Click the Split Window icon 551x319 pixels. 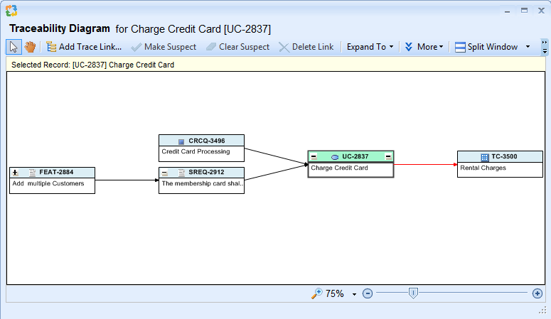(x=460, y=47)
